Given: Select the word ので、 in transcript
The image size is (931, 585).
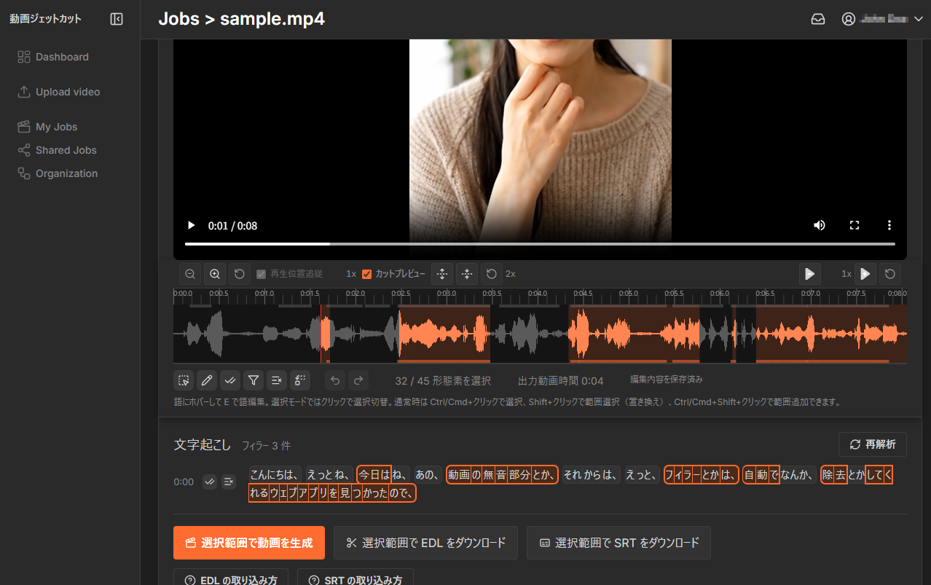Looking at the screenshot, I should tap(403, 493).
